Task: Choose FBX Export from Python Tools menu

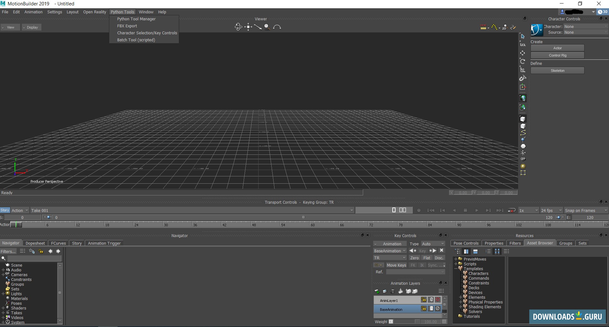Action: coord(127,26)
